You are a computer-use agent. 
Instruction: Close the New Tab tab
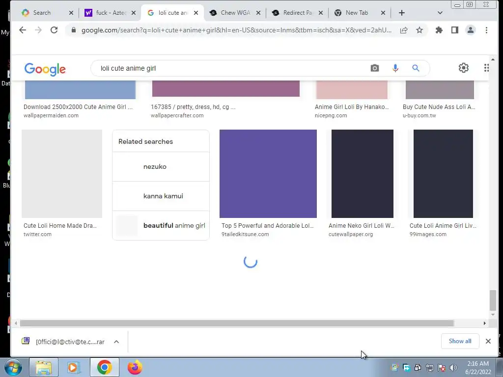[383, 13]
